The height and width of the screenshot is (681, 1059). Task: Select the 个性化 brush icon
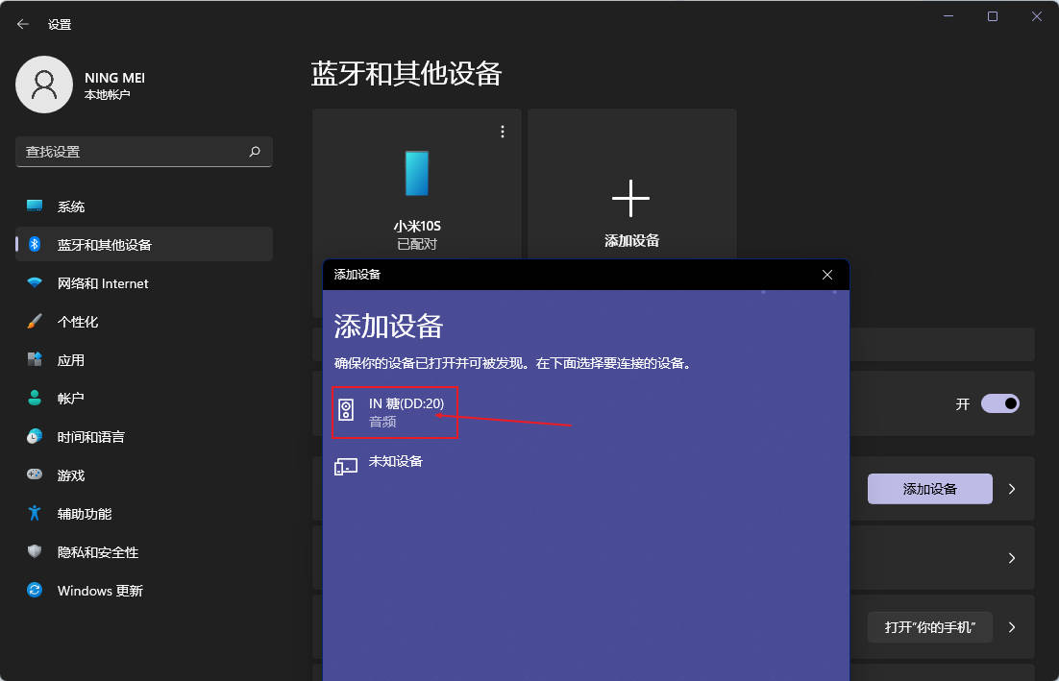(x=33, y=321)
